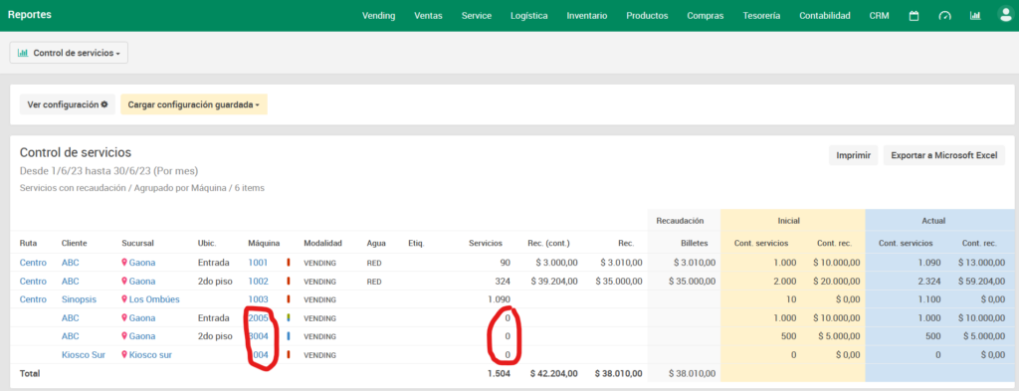Click the map pin beside Kiosco sur branch

coord(124,354)
